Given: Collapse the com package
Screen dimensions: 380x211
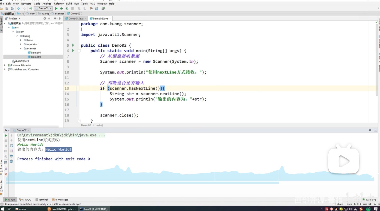Looking at the screenshot, I should point(13,32).
